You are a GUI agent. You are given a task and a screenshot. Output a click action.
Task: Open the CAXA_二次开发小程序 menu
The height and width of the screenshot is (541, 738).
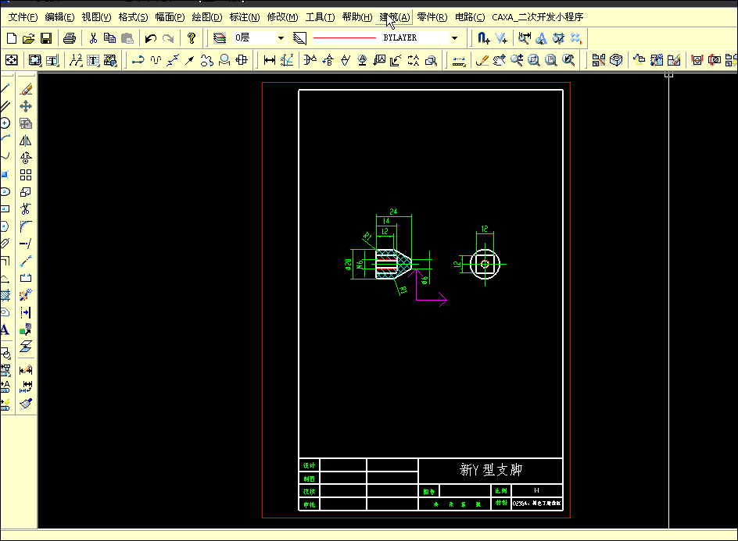[x=538, y=17]
